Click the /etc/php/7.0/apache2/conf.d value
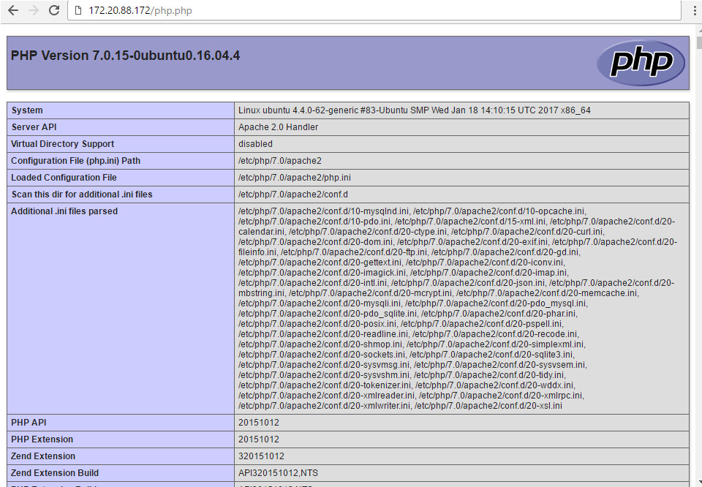 [x=293, y=195]
